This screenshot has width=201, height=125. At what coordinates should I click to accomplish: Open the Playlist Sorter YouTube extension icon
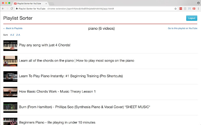(194, 9)
